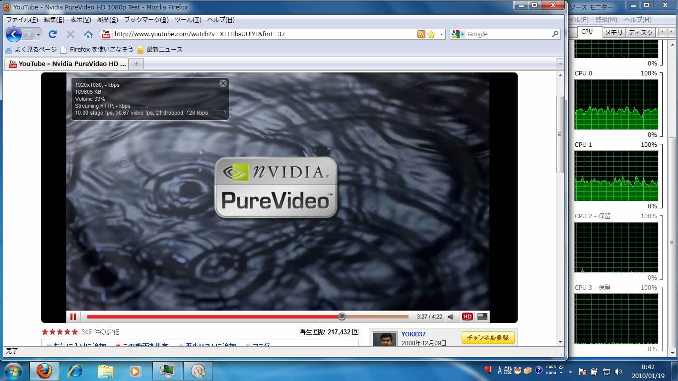Go back with Firefox's Back arrow

coord(14,34)
